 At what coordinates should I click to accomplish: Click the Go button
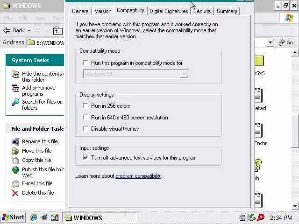click(285, 42)
